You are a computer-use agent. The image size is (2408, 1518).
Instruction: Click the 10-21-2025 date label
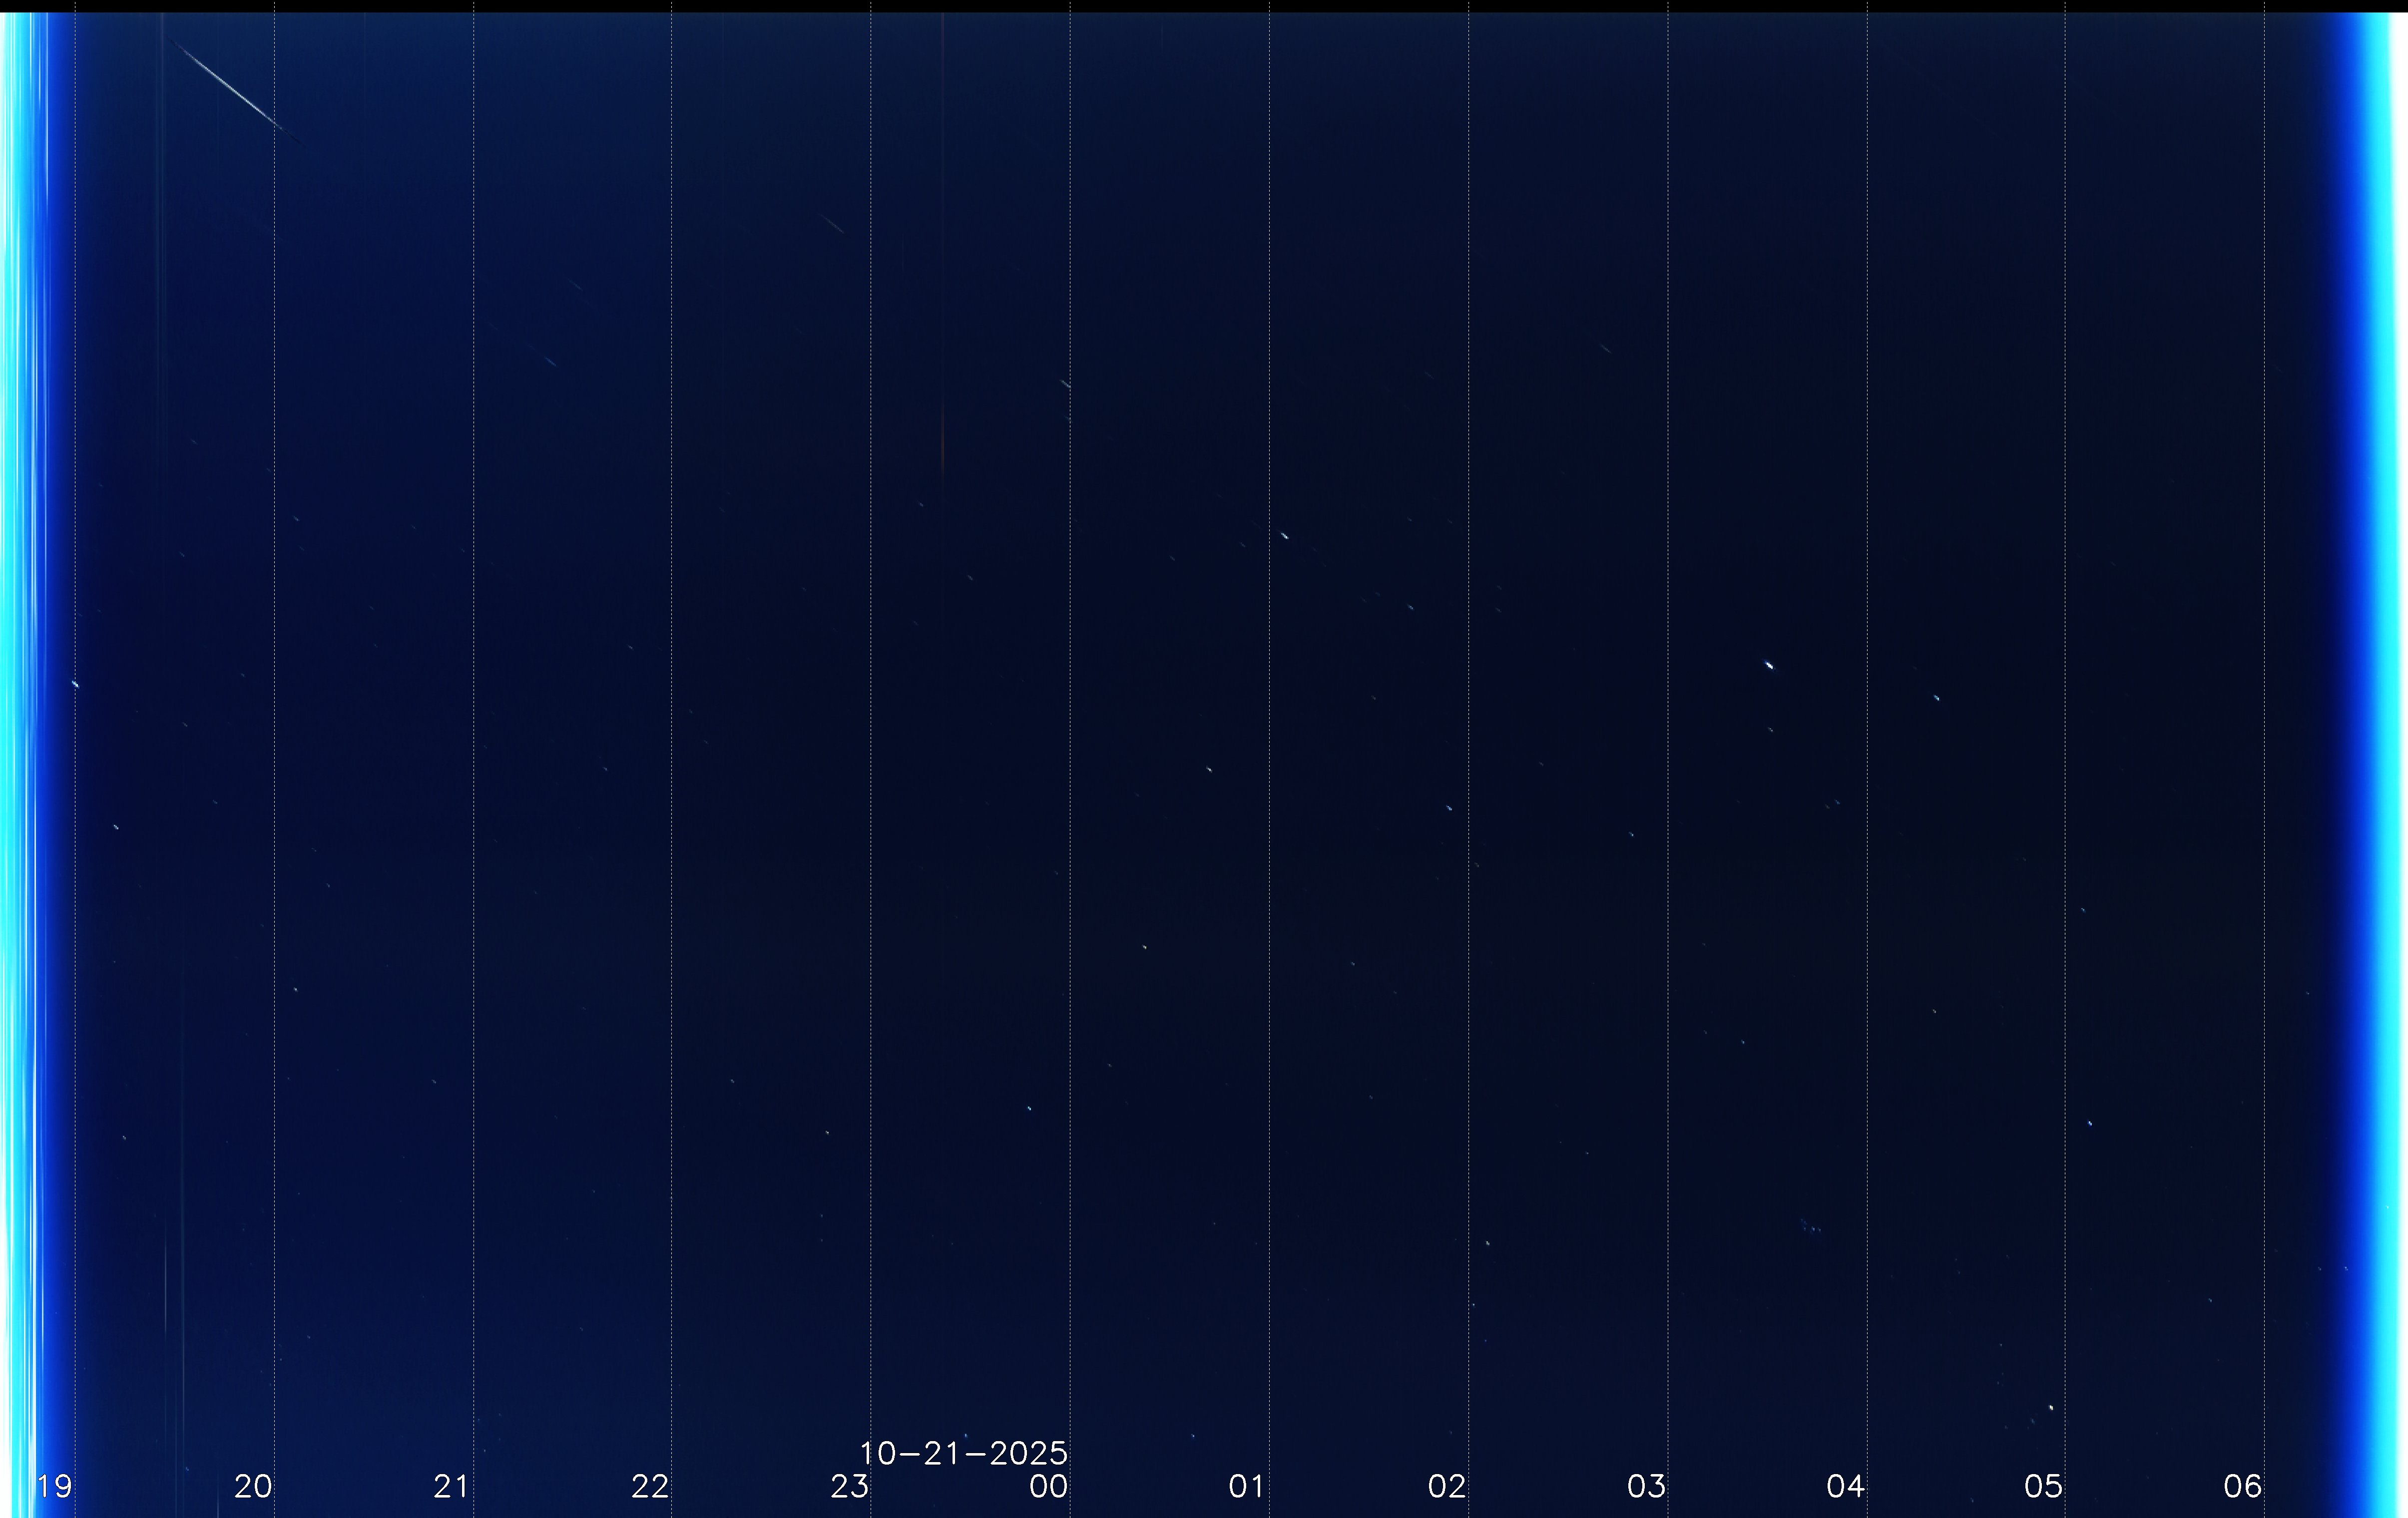click(963, 1453)
